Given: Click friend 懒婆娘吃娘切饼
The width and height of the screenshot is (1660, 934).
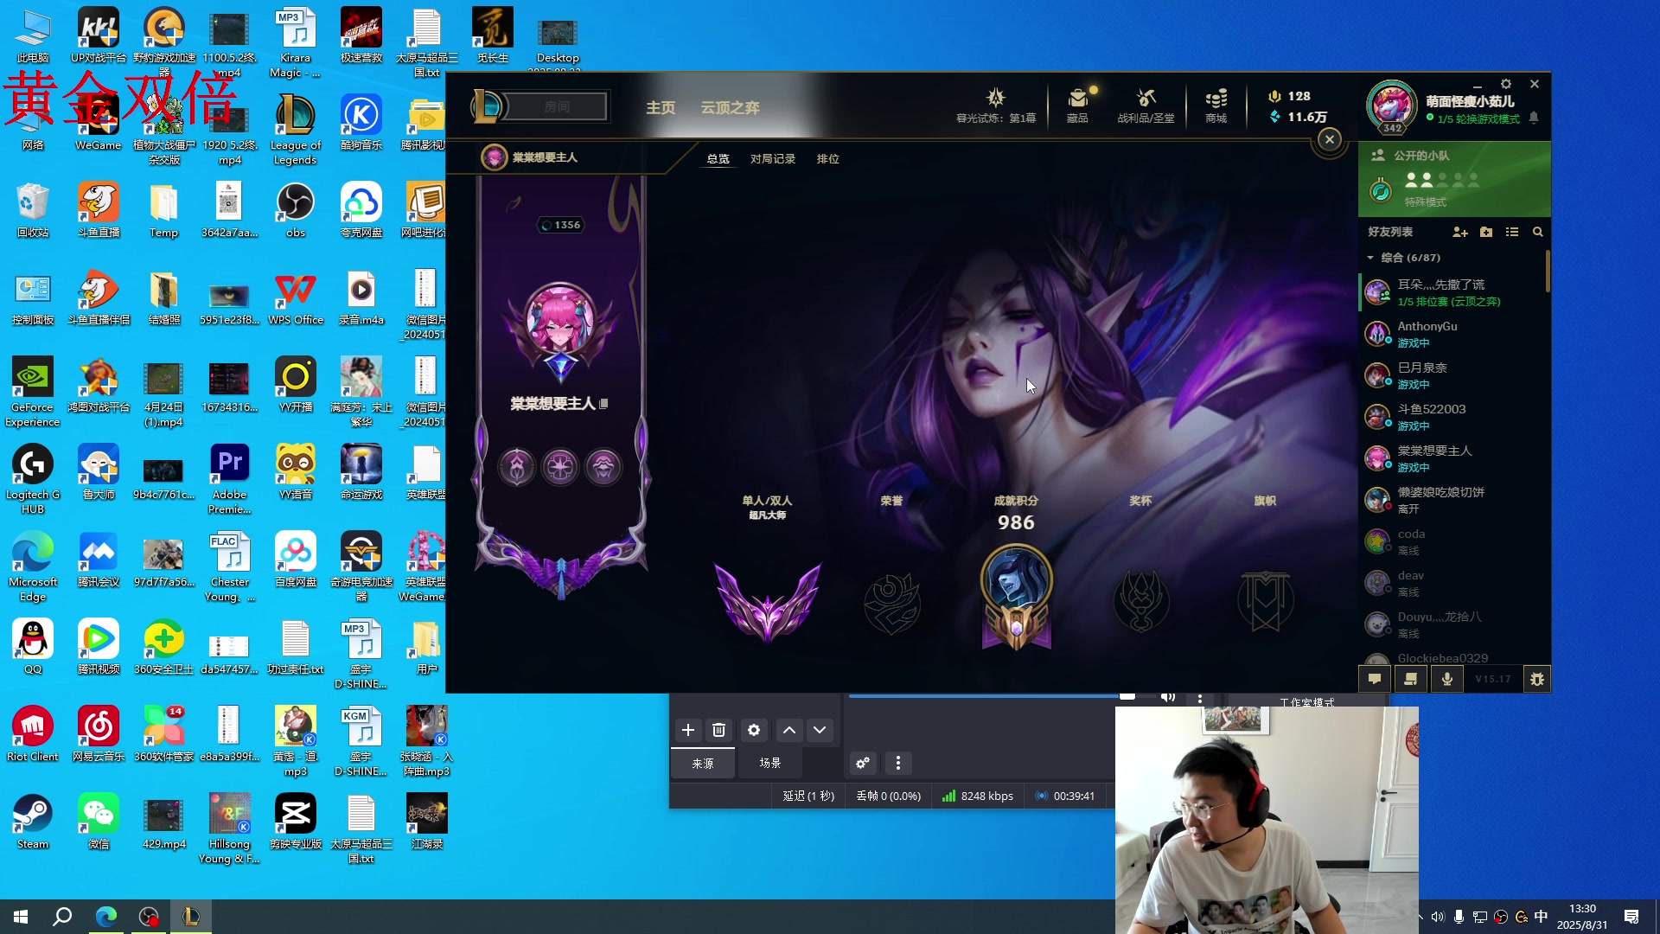Looking at the screenshot, I should coord(1452,500).
